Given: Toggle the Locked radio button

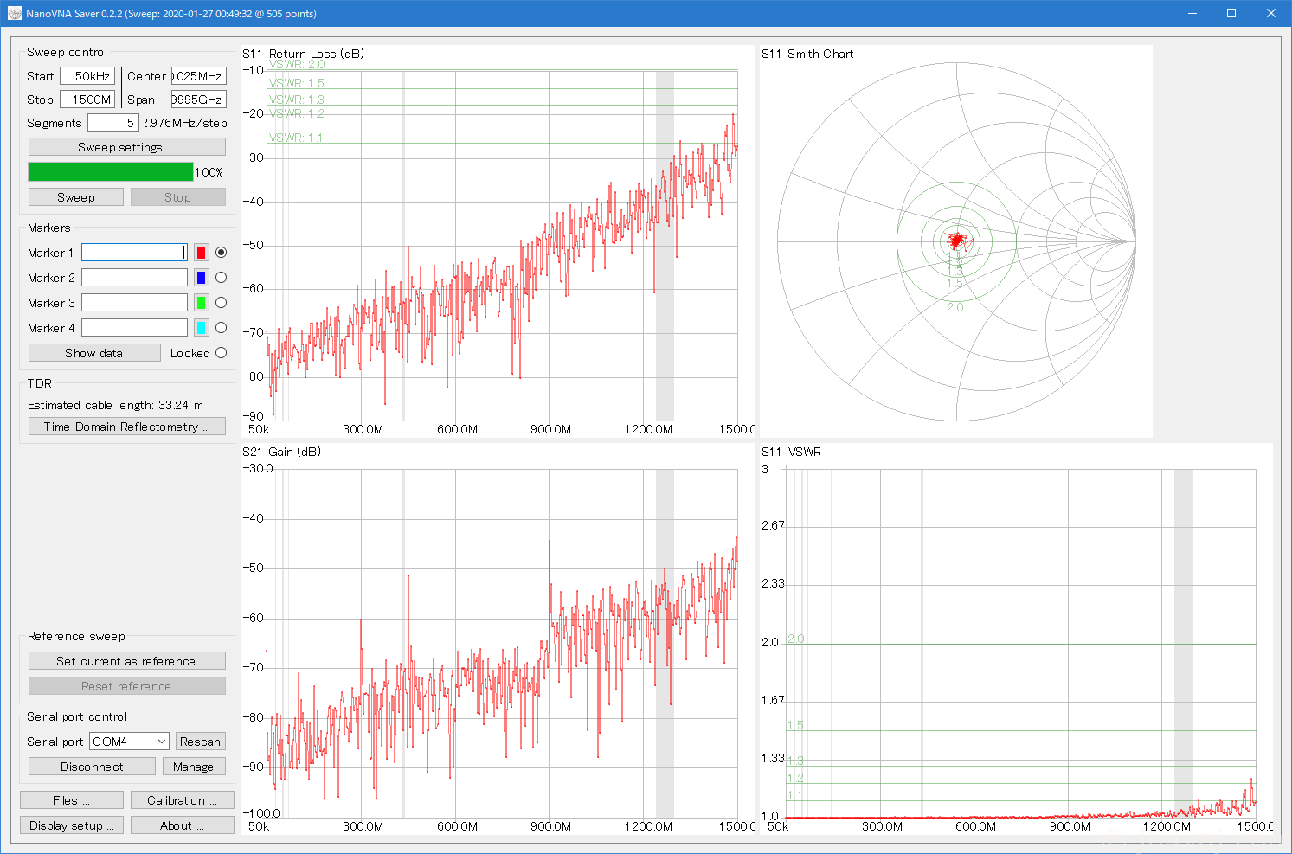Looking at the screenshot, I should 222,353.
